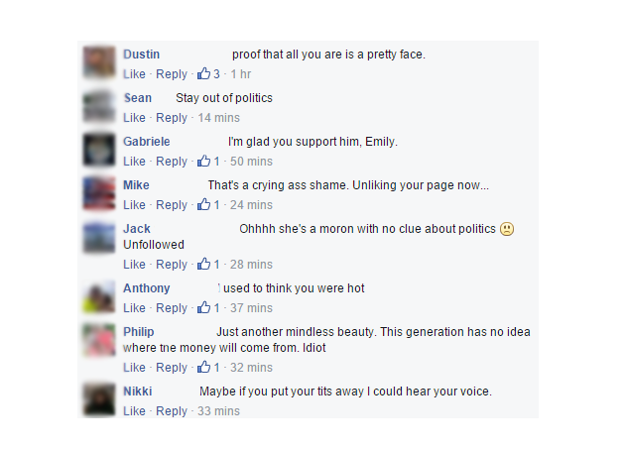Reply to Dustin's comment
624x449 pixels.
[171, 74]
